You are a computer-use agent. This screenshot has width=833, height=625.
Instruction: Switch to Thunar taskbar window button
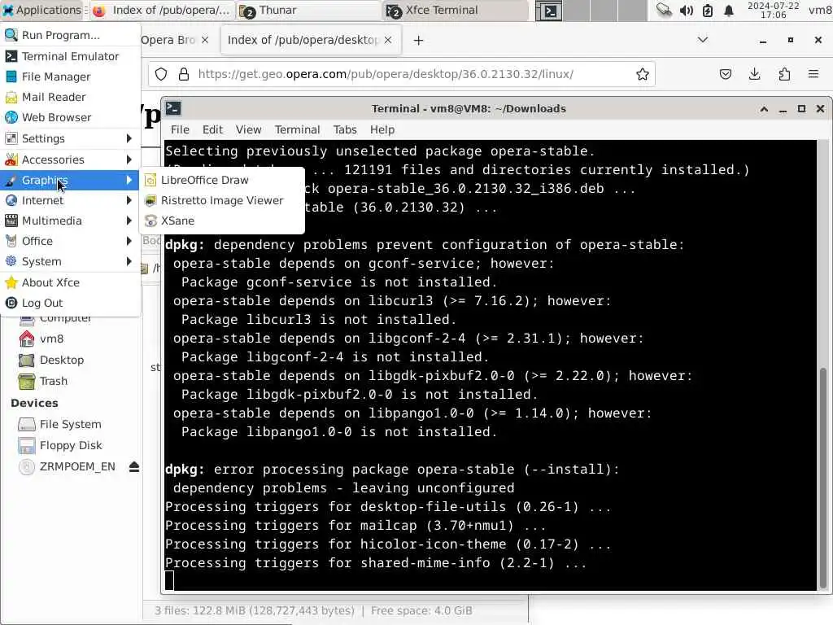pyautogui.click(x=308, y=10)
